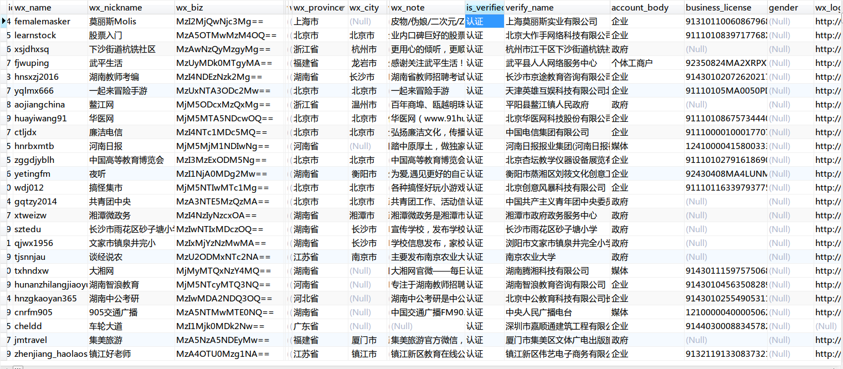Select the yqlmx666 wx_name cell
This screenshot has height=369, width=843.
coord(49,91)
